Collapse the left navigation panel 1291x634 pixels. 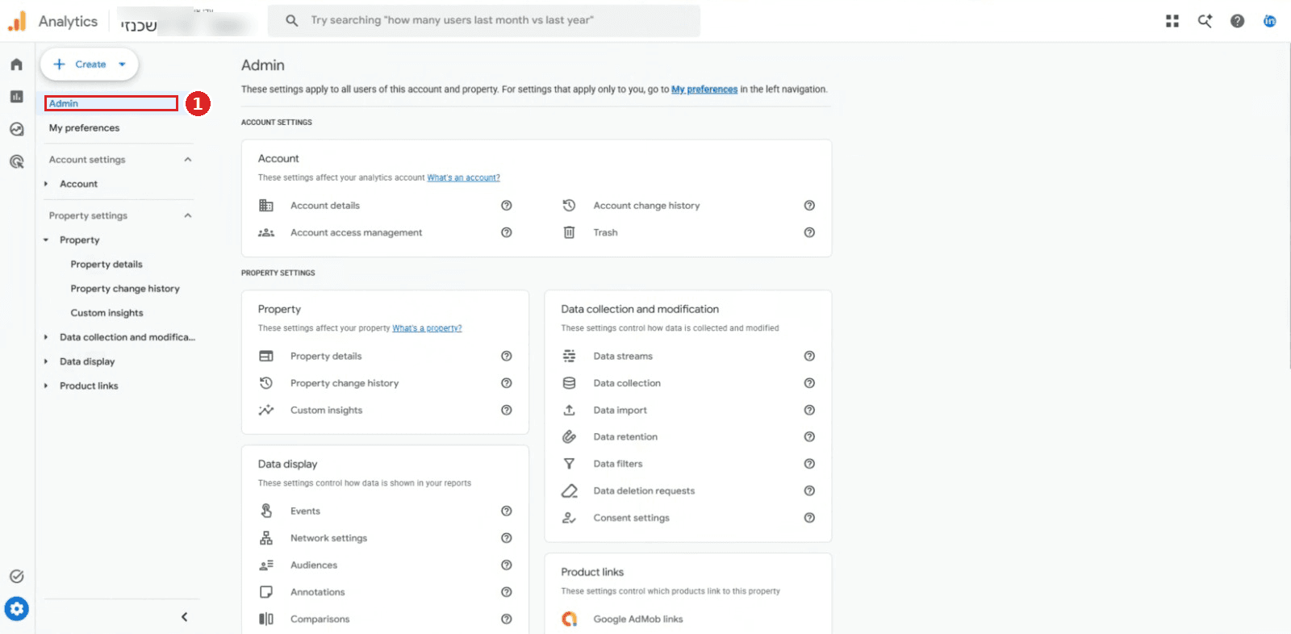[184, 617]
